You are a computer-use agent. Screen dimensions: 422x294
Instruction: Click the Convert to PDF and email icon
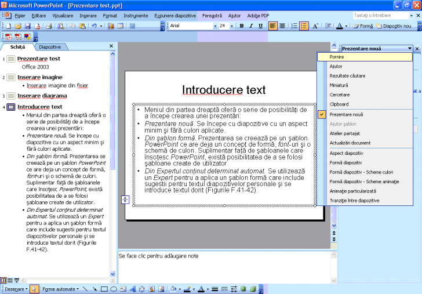point(18,37)
